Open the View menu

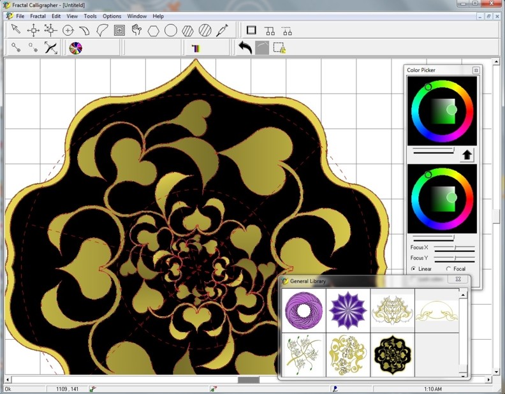tap(72, 16)
